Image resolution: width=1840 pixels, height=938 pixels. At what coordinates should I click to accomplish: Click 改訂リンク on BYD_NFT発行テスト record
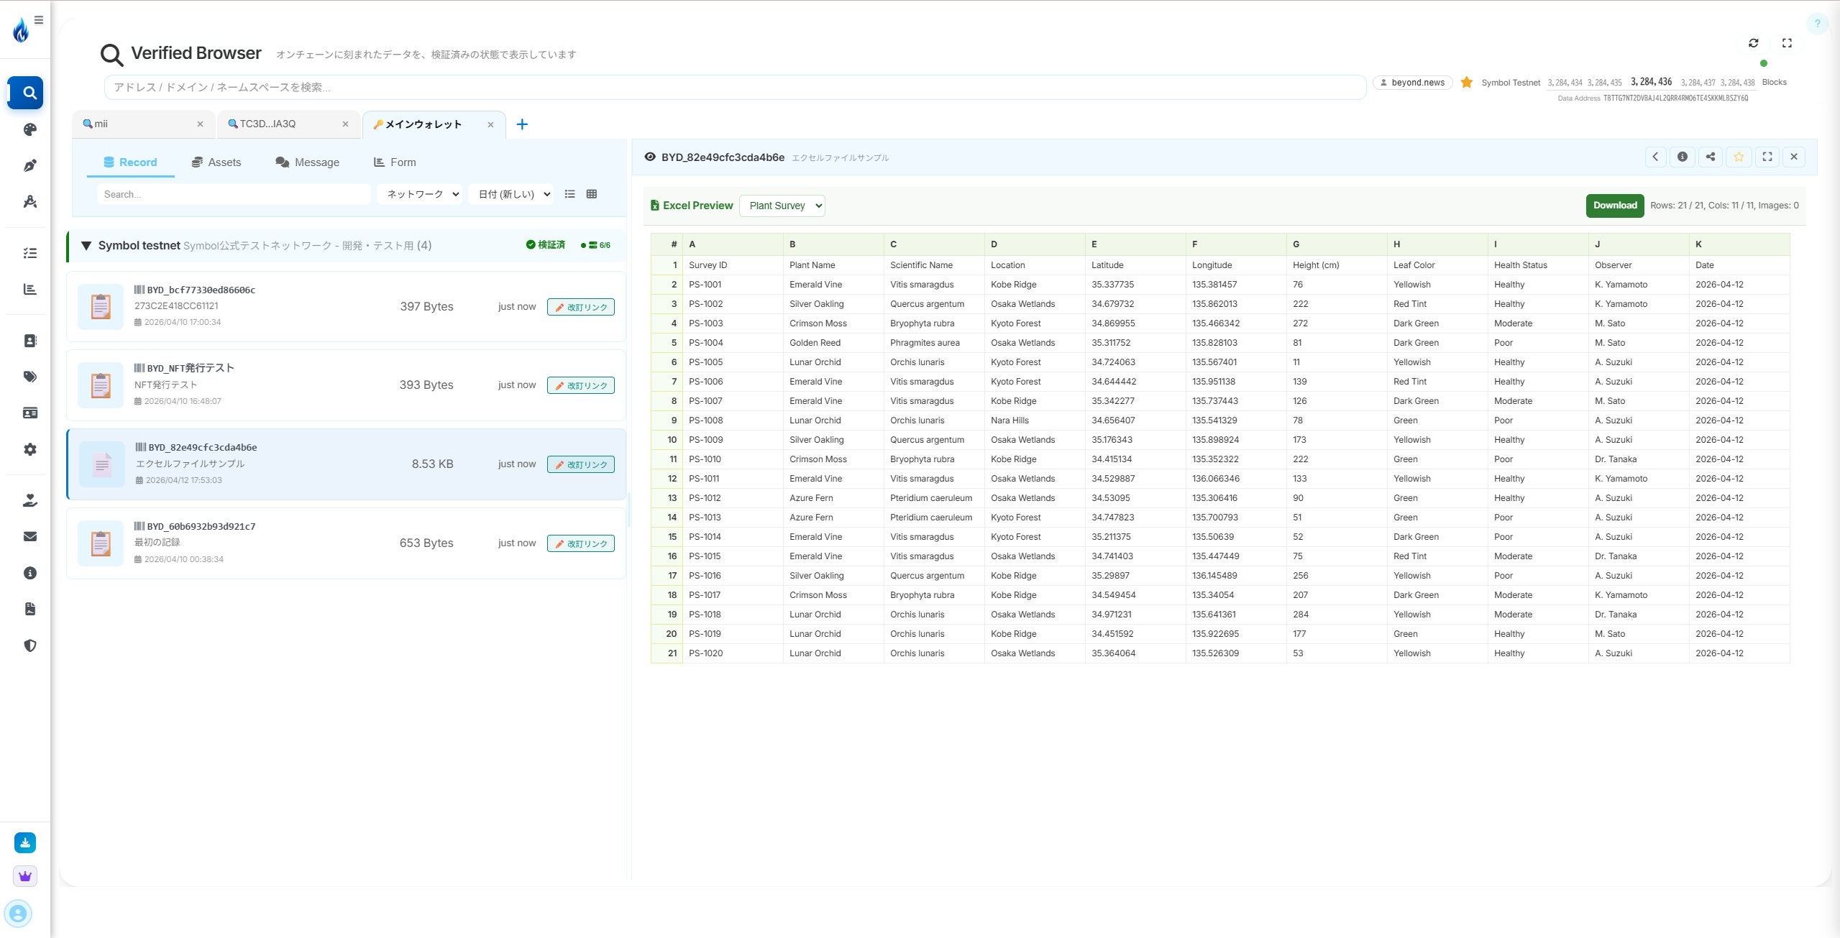pos(580,385)
